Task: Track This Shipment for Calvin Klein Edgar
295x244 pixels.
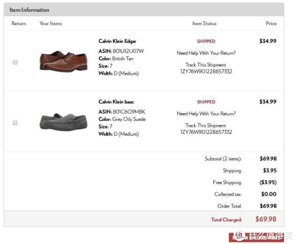Action: coord(206,65)
